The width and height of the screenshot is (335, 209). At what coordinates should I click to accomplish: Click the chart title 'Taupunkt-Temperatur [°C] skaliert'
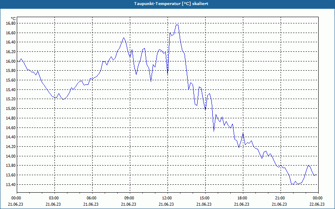tap(171, 4)
